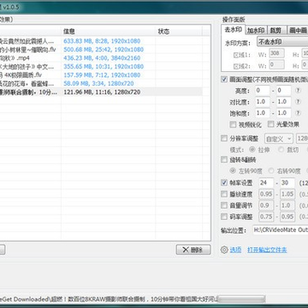The image size is (308, 308).
Task: Click the 区域1 W field showing 308
Action: click(276, 54)
